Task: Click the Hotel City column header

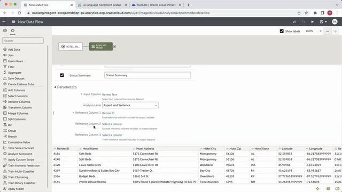Action: [209, 148]
